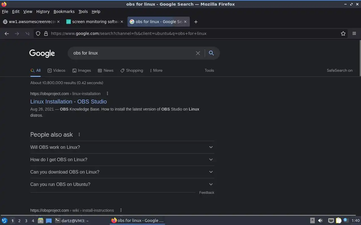Click the Firefox back arrow button
This screenshot has height=225, width=361.
[7, 33]
